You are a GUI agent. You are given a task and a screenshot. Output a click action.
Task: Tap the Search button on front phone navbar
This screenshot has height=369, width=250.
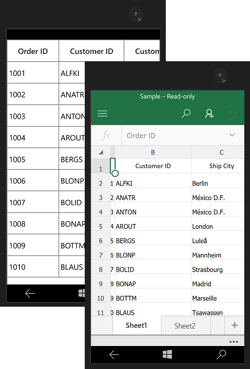(x=221, y=355)
